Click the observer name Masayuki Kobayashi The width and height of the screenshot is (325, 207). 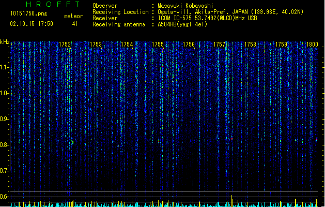click(x=185, y=6)
